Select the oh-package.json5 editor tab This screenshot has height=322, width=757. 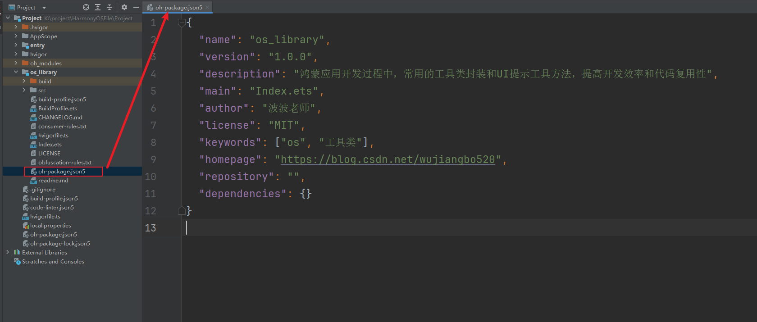pyautogui.click(x=178, y=7)
